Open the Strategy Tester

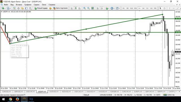(30, 8)
